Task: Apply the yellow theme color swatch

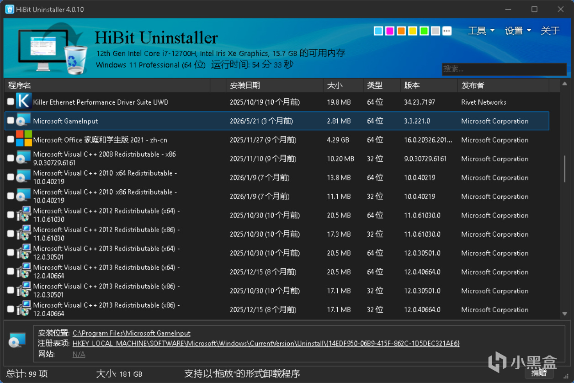Action: tap(413, 31)
